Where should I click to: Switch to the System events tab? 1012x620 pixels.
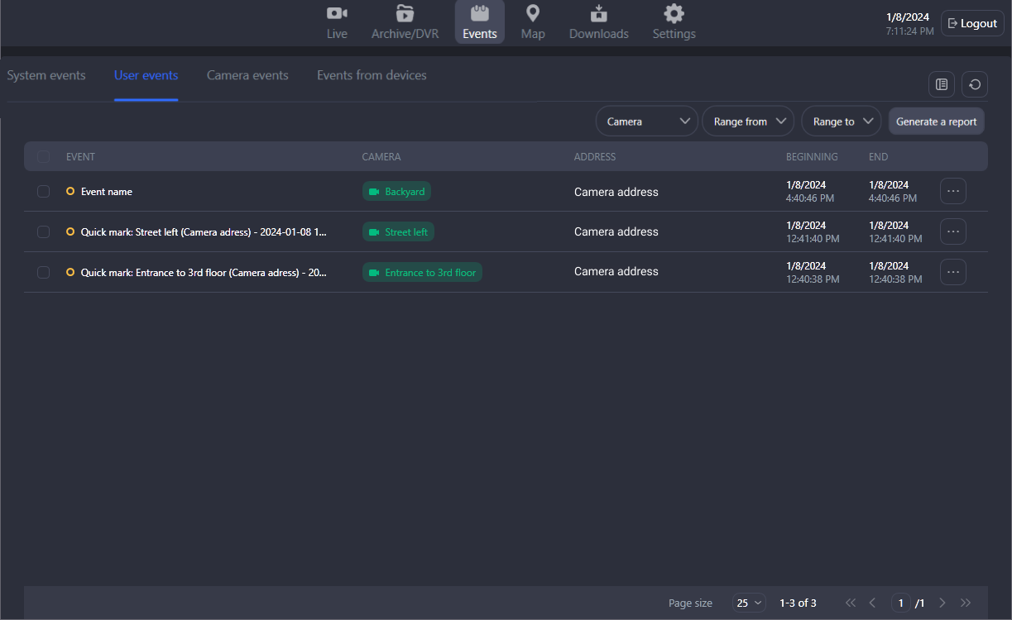pyautogui.click(x=46, y=75)
